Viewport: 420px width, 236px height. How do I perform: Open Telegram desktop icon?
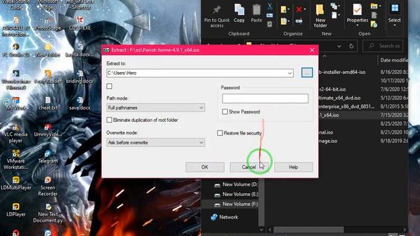tap(48, 157)
